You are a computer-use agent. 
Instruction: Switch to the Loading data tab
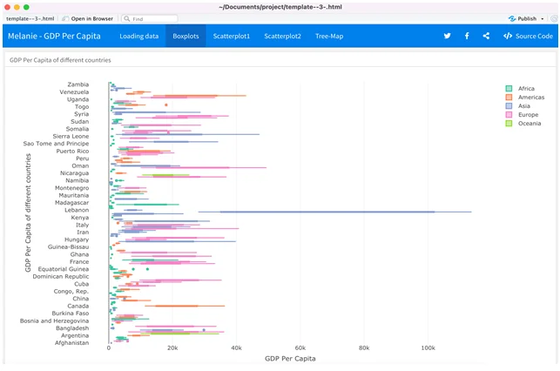click(x=139, y=36)
